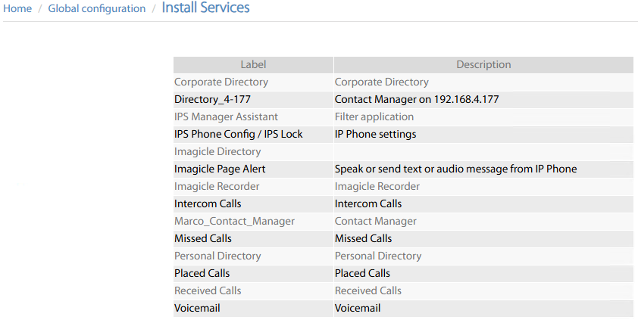Select the Corporate Directory service label
638x323 pixels.
(220, 82)
